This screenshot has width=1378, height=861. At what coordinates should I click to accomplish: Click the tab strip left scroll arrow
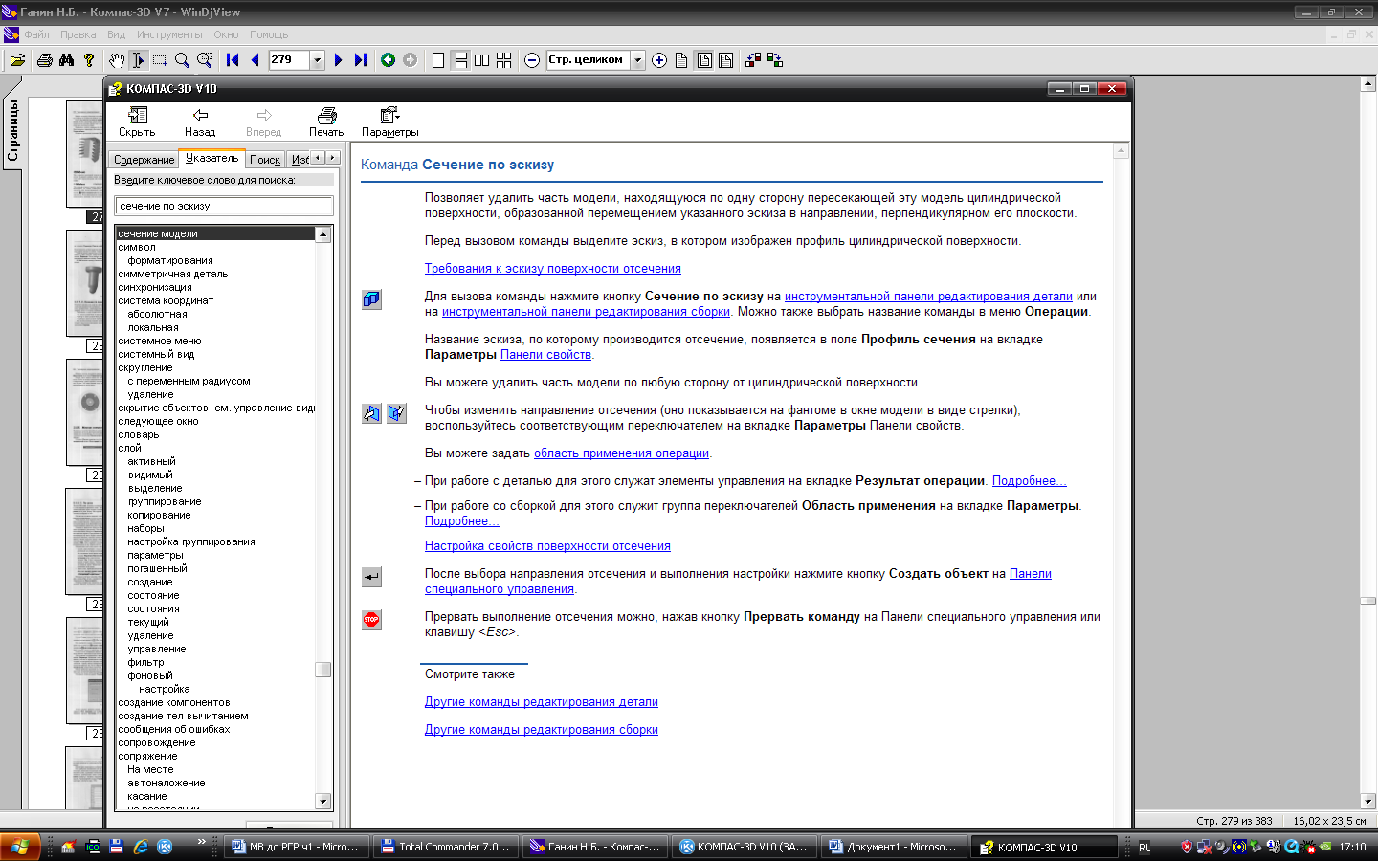(x=318, y=158)
